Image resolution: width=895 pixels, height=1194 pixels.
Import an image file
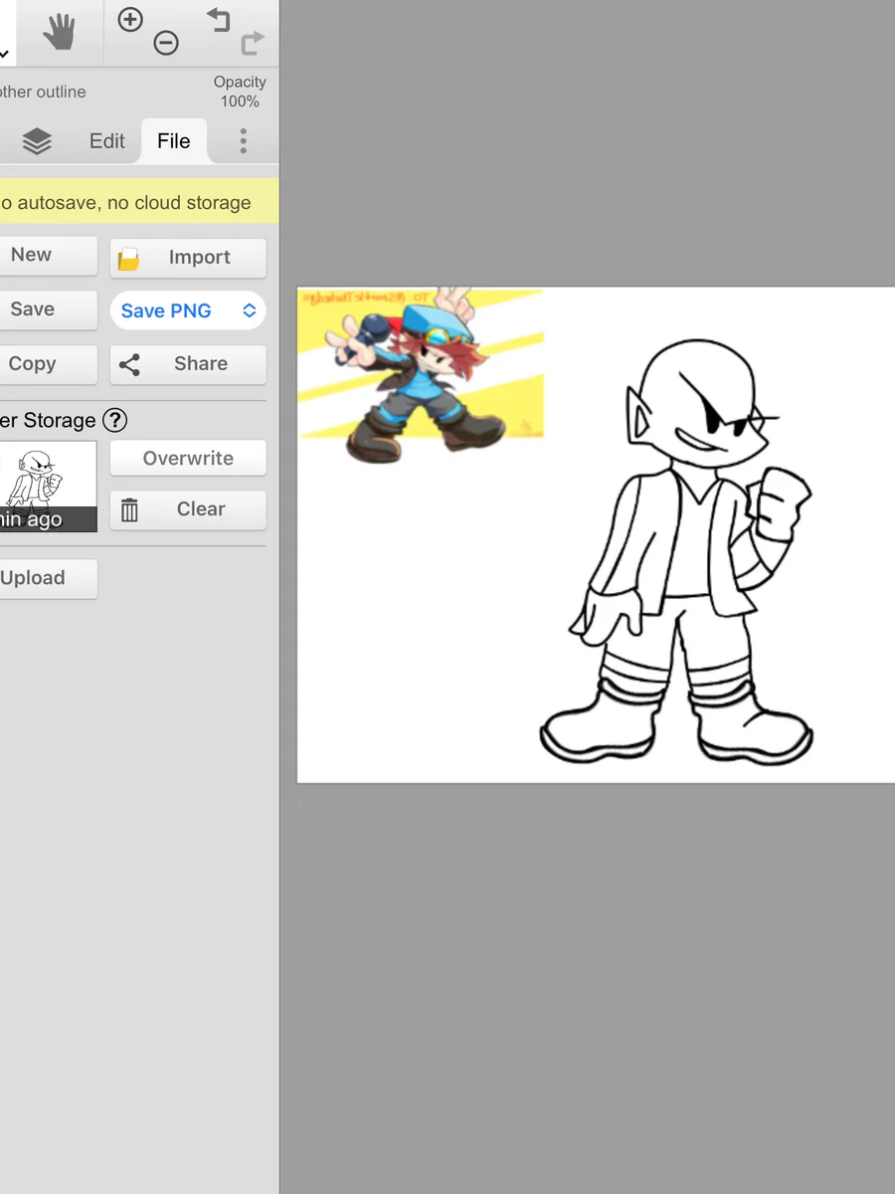(x=188, y=258)
